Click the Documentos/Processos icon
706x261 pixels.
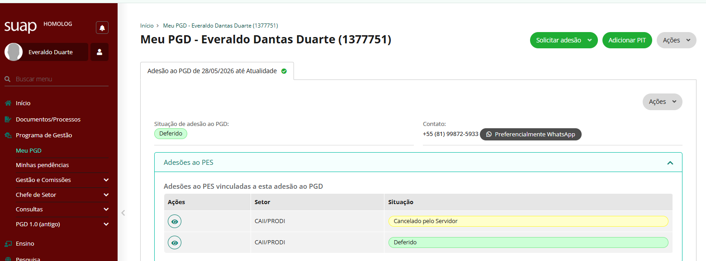pyautogui.click(x=8, y=119)
